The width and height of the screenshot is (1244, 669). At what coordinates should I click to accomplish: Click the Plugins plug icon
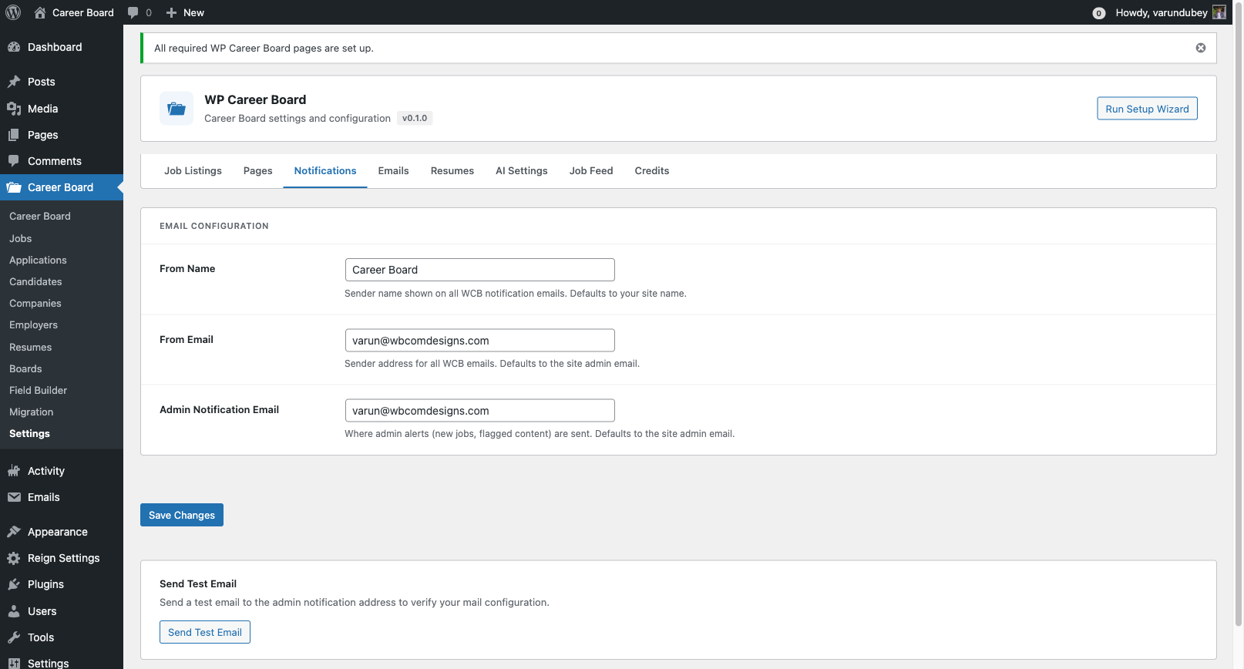coord(14,584)
